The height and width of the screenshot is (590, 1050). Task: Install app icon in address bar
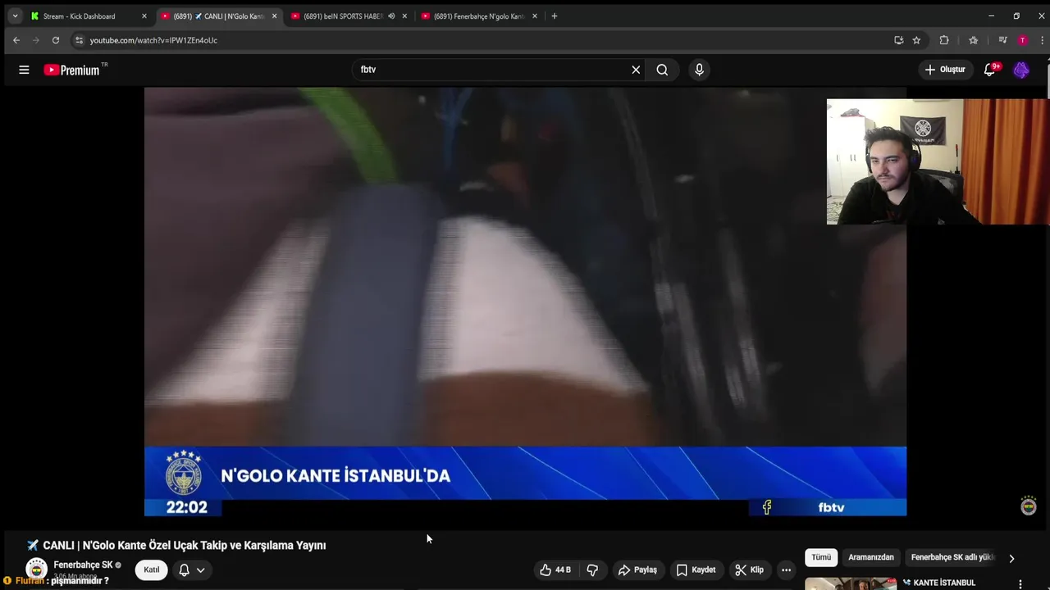coord(899,40)
